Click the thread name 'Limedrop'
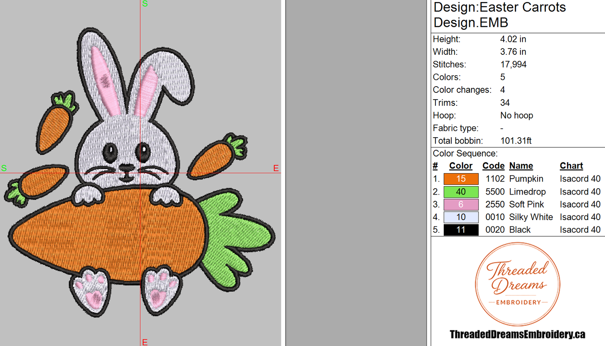 point(528,192)
